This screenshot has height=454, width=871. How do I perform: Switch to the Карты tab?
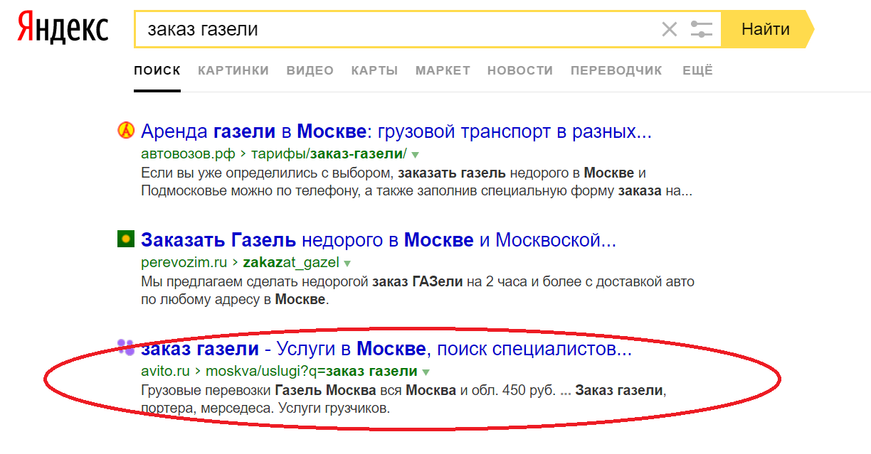[x=374, y=70]
